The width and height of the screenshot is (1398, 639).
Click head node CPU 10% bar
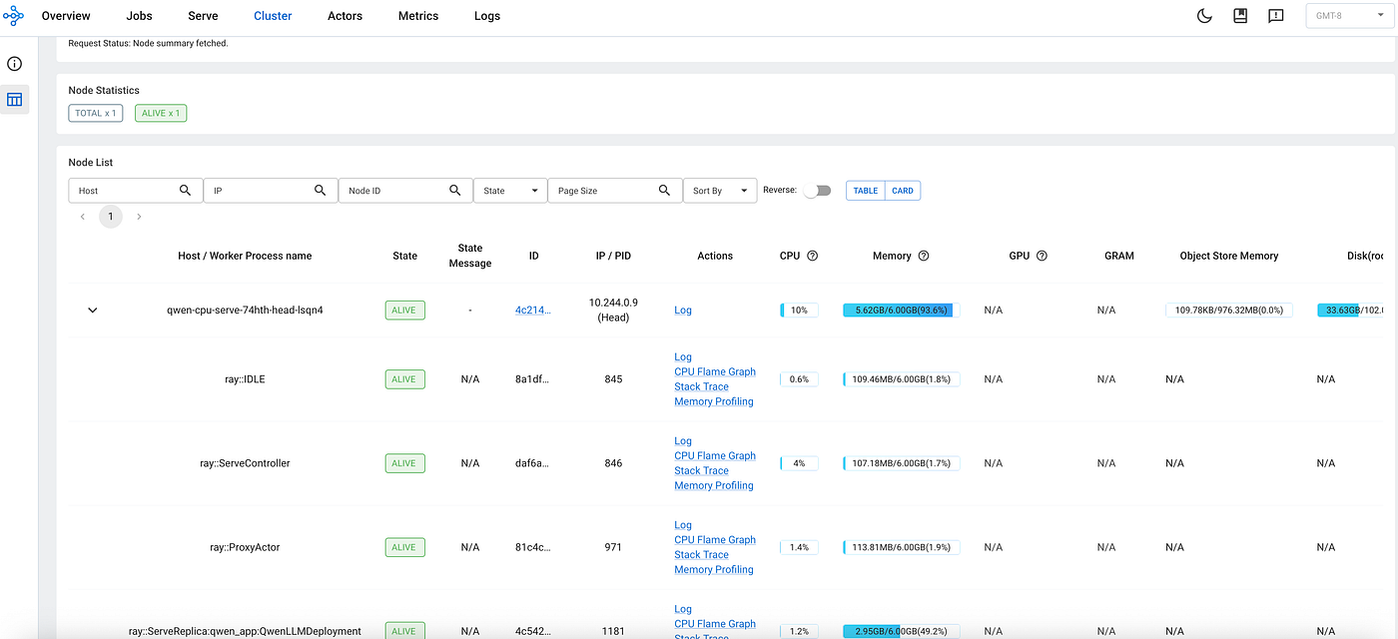click(799, 311)
